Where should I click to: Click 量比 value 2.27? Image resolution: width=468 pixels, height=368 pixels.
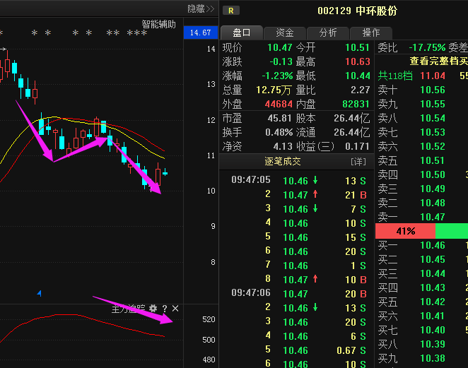point(361,90)
